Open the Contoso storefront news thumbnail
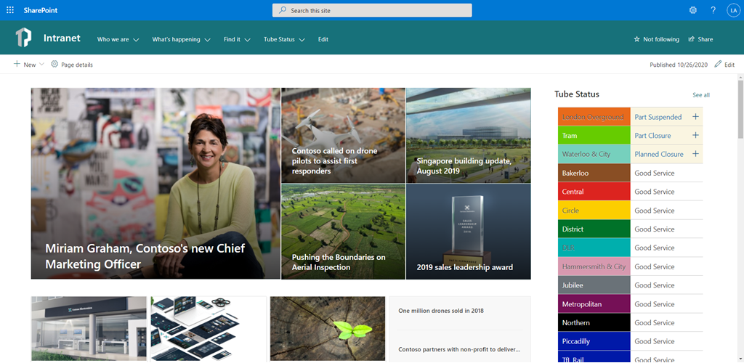The image size is (744, 363). [x=89, y=328]
